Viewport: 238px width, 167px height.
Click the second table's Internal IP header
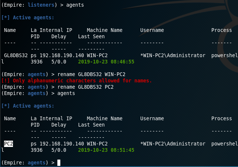[56, 118]
